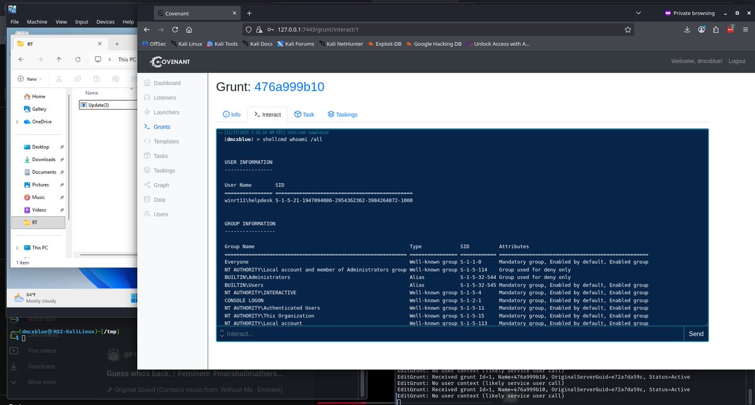Select Grunts in Covenant sidebar
This screenshot has width=755, height=405.
click(x=157, y=127)
